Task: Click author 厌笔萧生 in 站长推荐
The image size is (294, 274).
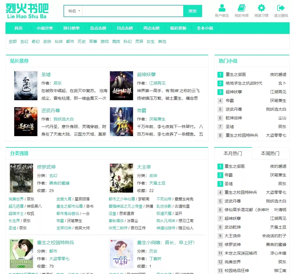Action: 157,119
